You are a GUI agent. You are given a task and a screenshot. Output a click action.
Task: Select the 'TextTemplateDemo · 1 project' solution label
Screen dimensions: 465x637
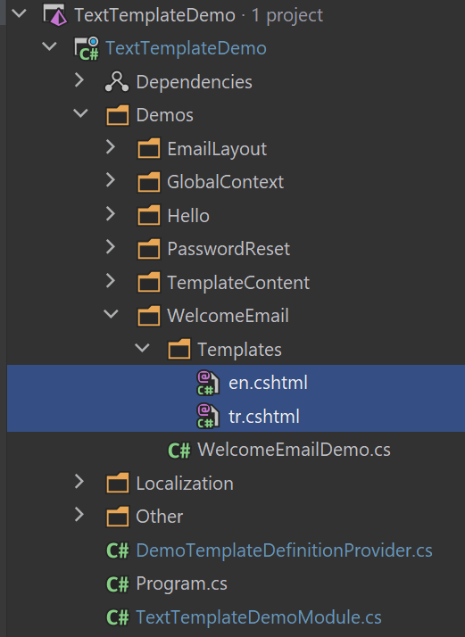click(x=199, y=15)
